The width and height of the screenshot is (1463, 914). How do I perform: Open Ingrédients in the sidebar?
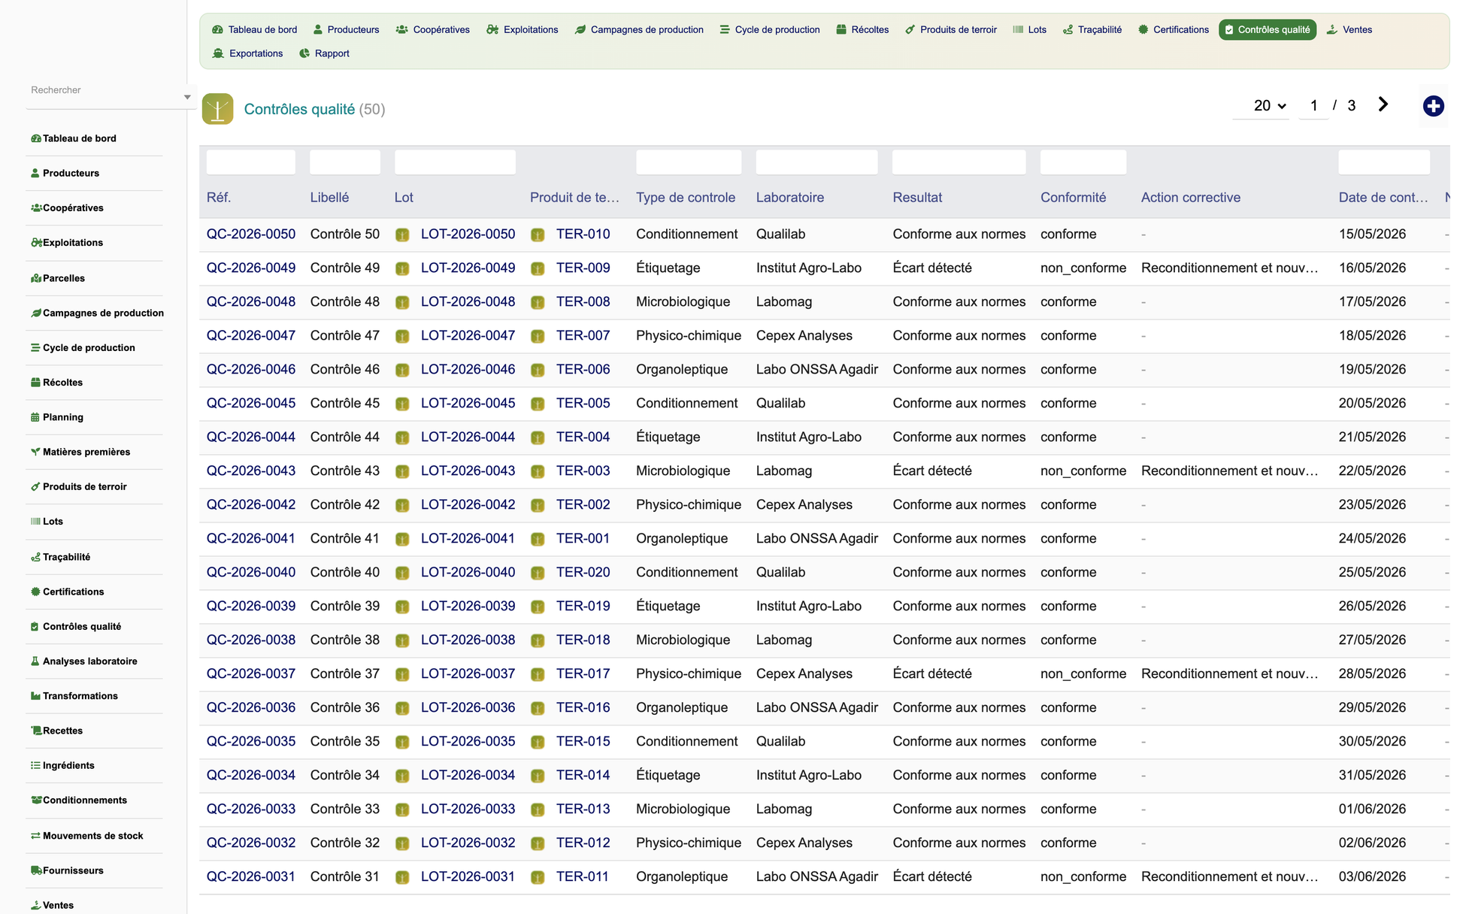62,765
